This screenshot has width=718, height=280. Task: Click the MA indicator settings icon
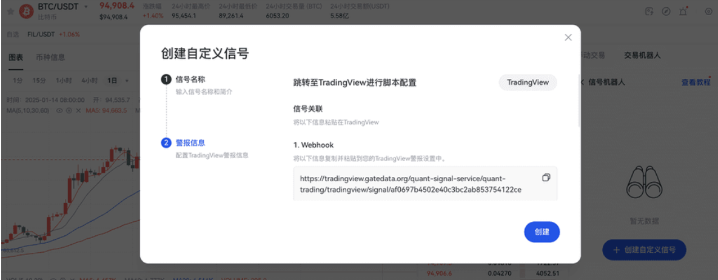[x=69, y=111]
